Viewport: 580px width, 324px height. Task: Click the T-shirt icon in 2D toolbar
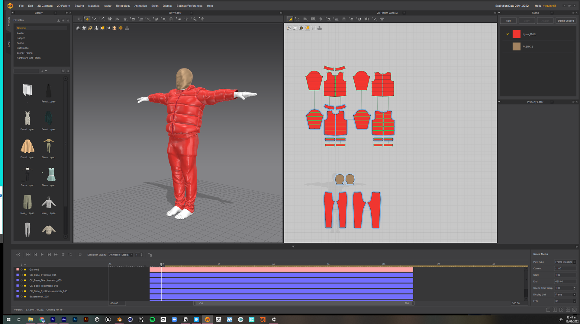(382, 19)
